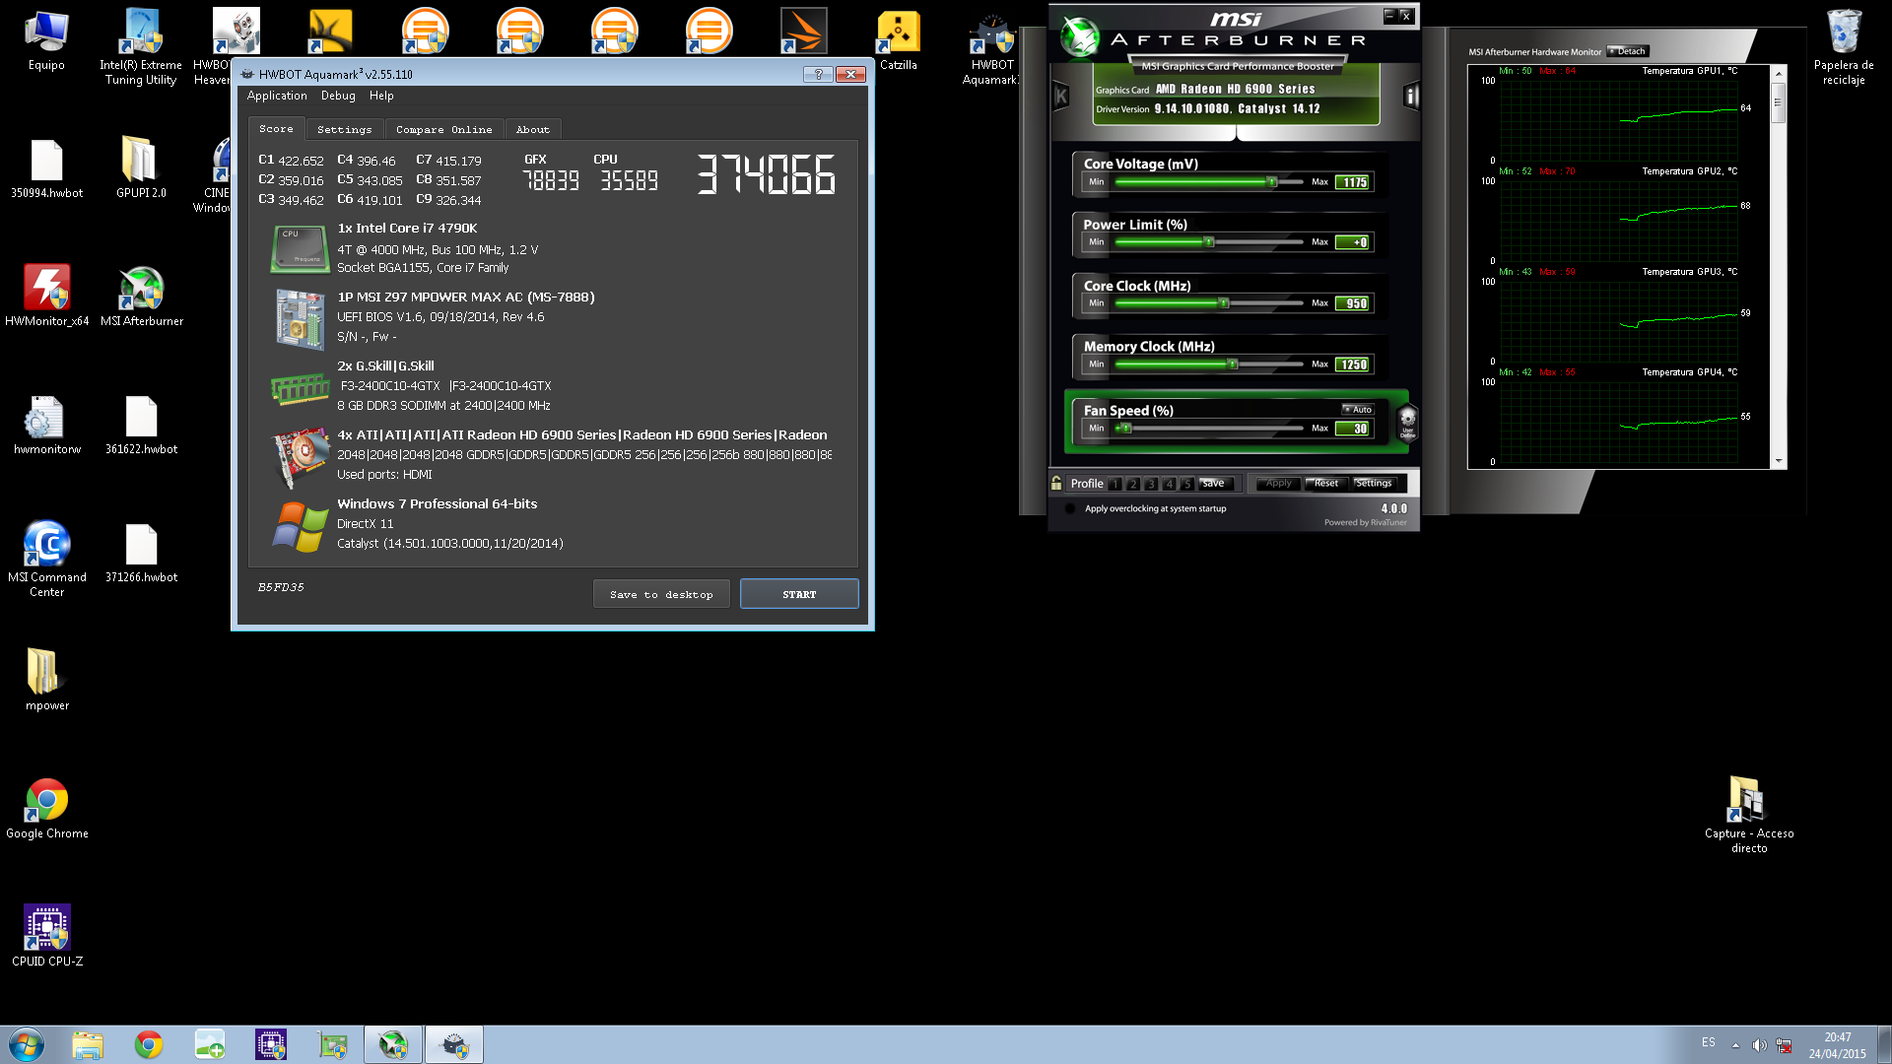Open Afterburner information i icon
1892x1064 pixels.
pyautogui.click(x=1411, y=96)
